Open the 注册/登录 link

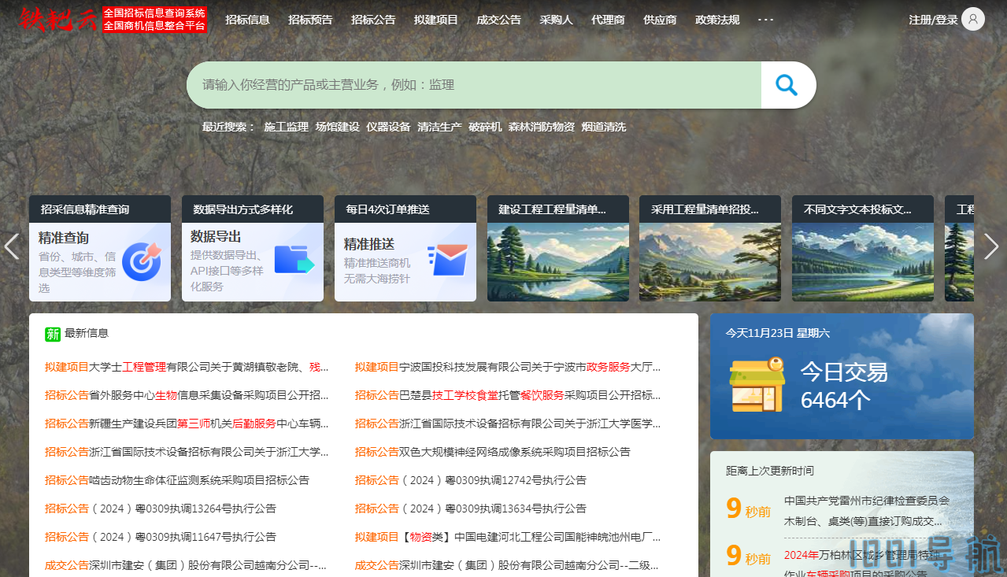[933, 20]
